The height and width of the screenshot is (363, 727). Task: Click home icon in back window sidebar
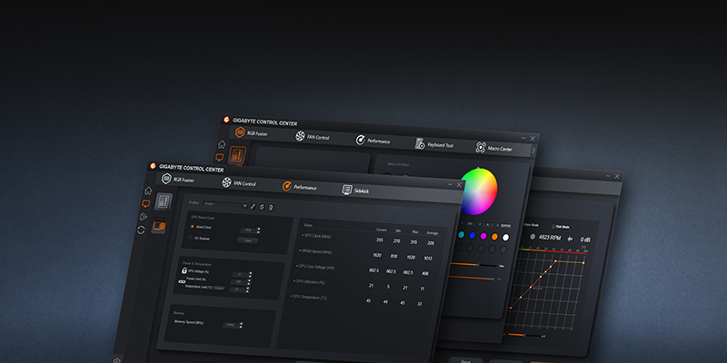click(x=222, y=144)
